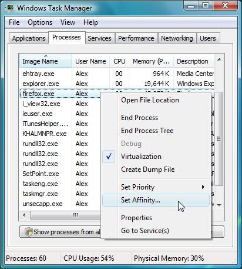The height and width of the screenshot is (269, 242).
Task: Switch to the Services tab
Action: coord(99,38)
